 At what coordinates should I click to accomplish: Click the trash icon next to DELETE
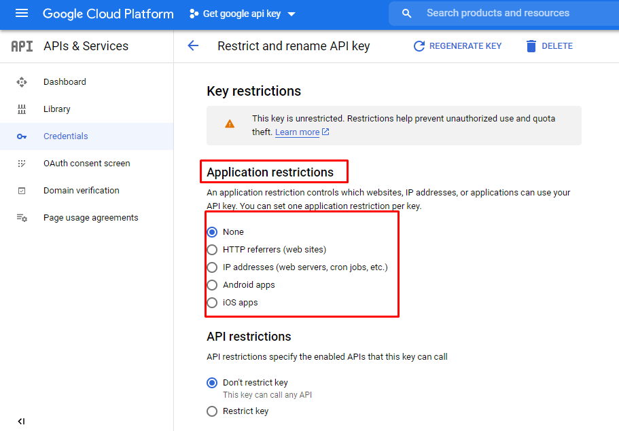532,45
